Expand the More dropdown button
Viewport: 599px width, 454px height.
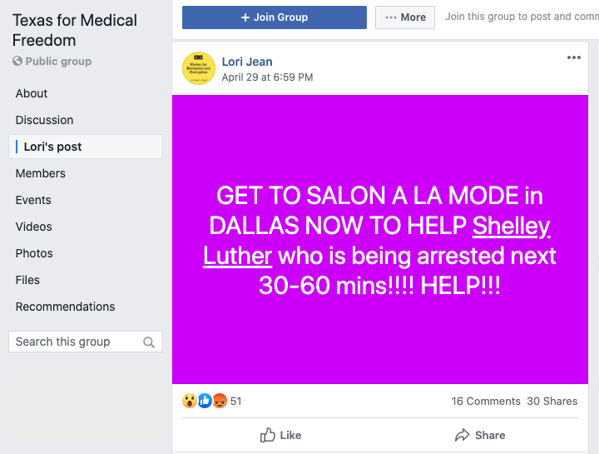(x=405, y=17)
